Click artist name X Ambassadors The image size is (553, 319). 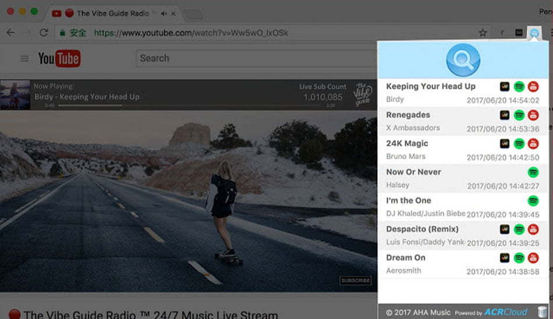(x=413, y=128)
